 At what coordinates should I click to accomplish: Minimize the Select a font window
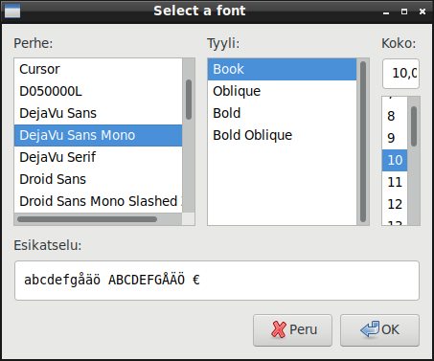(386, 11)
